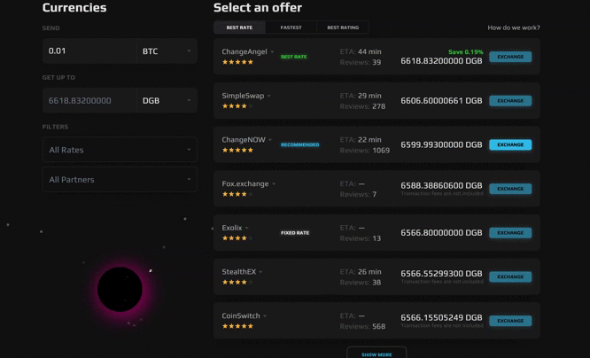Click SimpleSwap star rating

coord(237,106)
